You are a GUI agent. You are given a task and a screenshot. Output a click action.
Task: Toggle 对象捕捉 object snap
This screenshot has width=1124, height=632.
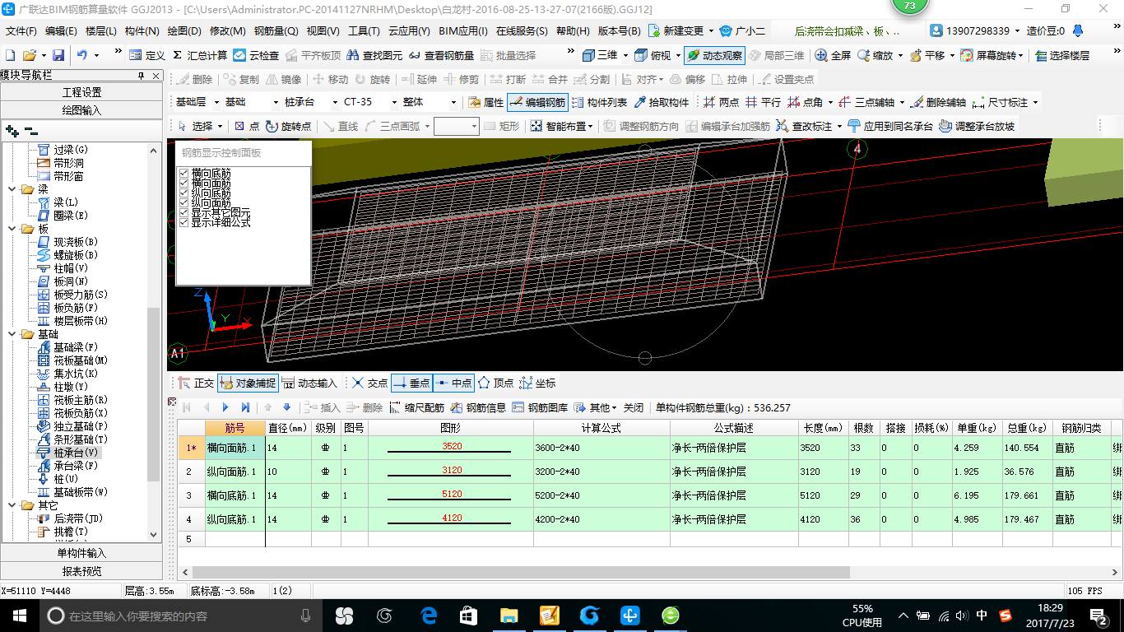(x=248, y=383)
